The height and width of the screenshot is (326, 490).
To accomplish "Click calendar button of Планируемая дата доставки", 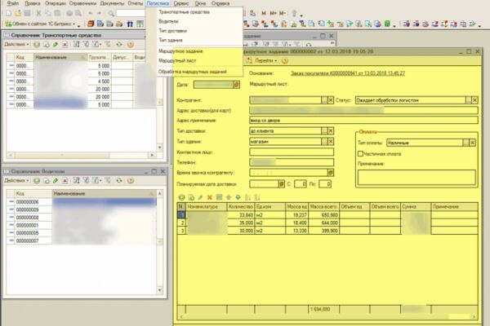I will pyautogui.click(x=282, y=184).
